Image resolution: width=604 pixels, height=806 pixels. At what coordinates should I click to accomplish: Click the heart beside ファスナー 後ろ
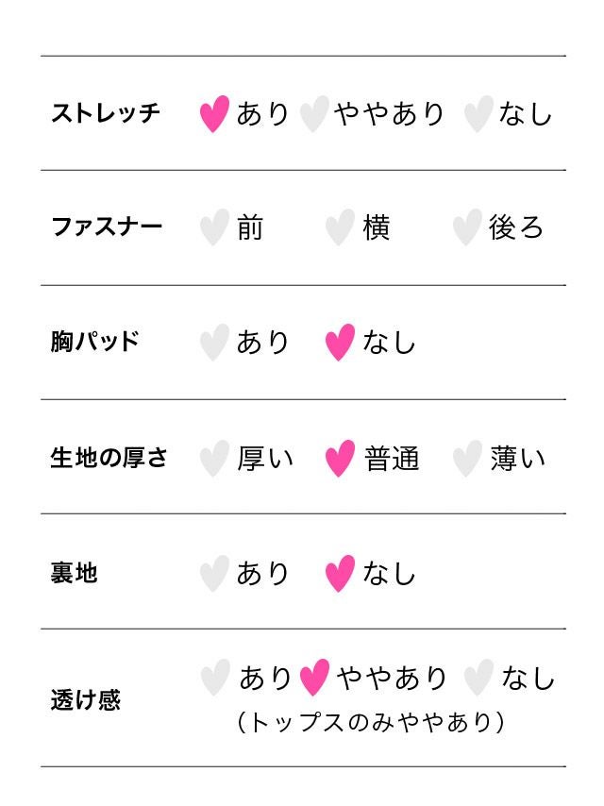pos(467,227)
